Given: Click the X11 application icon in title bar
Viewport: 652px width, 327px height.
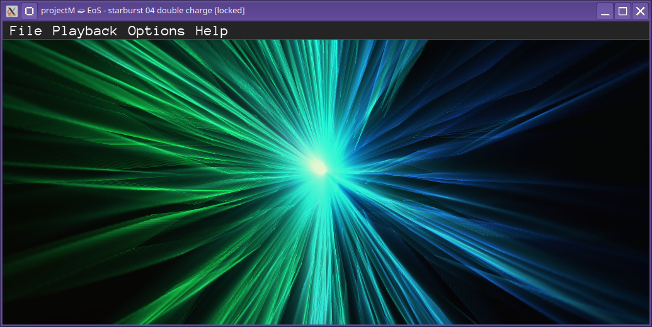Looking at the screenshot, I should 11,11.
